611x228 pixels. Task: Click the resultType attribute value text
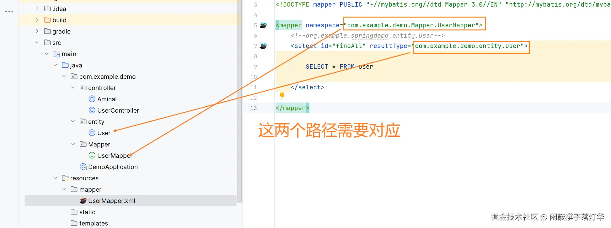click(468, 46)
